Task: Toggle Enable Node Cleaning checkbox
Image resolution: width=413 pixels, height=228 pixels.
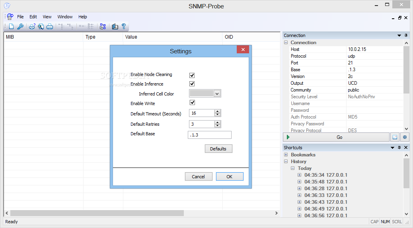Action: [192, 75]
